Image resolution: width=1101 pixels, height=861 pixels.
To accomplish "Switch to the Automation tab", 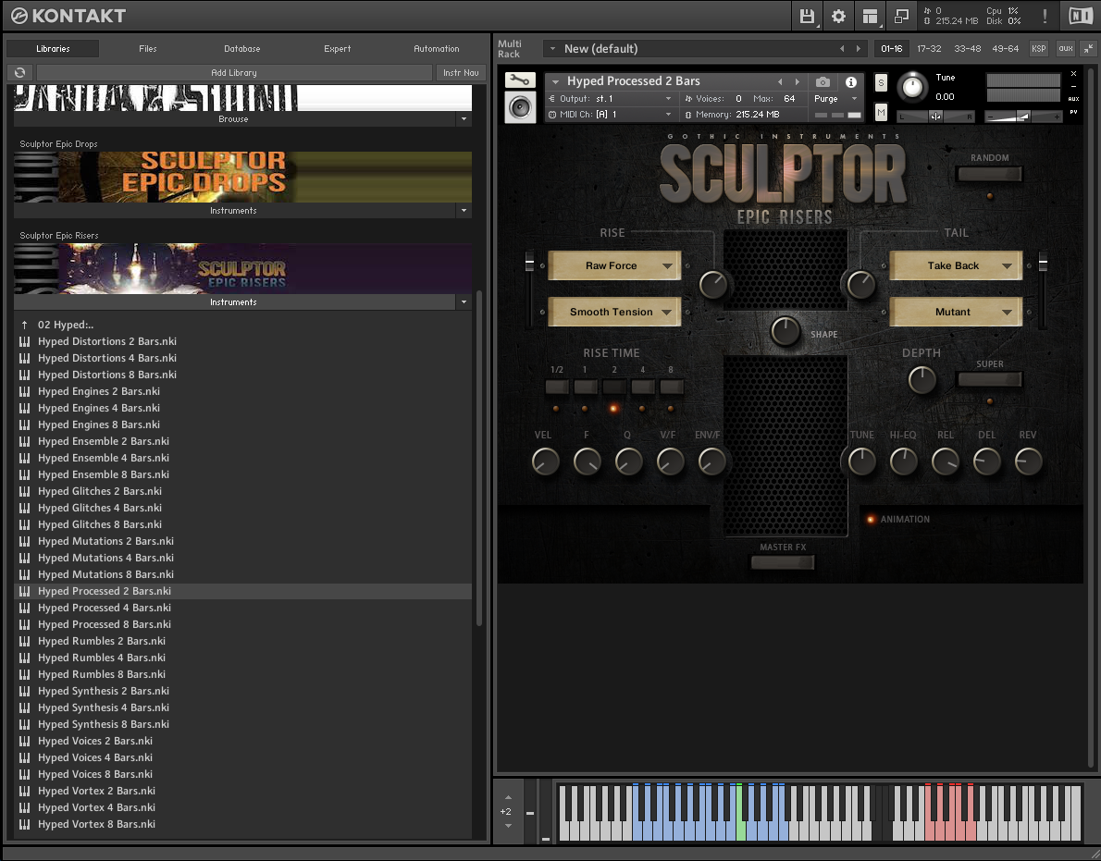I will coord(436,48).
